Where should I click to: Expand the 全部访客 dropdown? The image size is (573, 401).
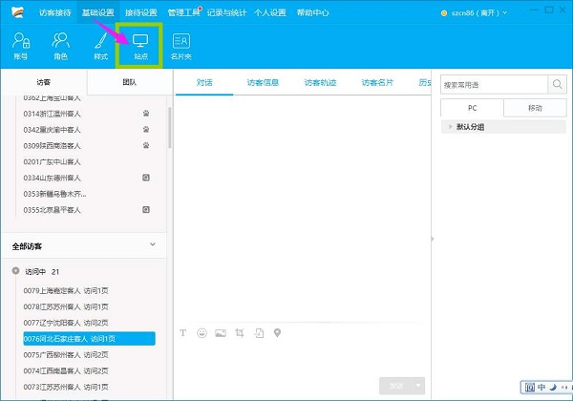tap(153, 244)
